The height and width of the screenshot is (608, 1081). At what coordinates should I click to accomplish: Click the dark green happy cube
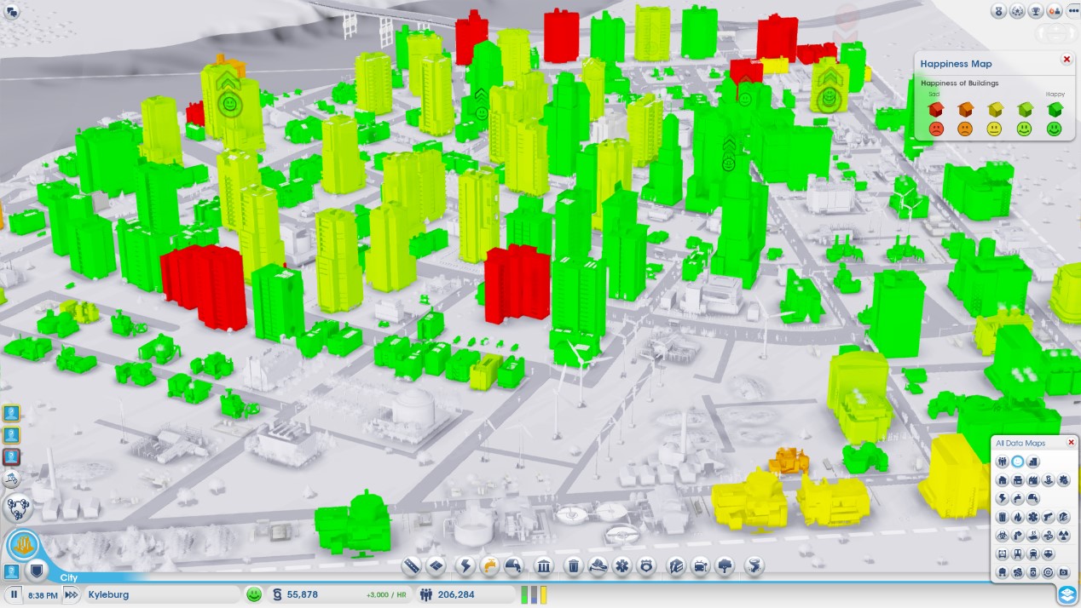pyautogui.click(x=1055, y=109)
